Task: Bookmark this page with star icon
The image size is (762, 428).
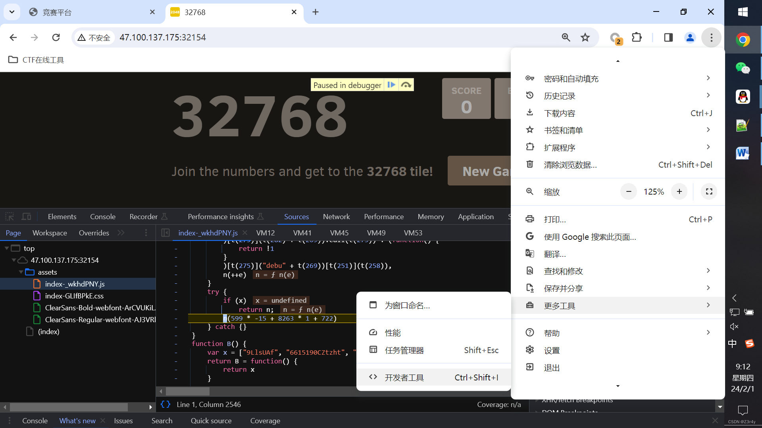Action: [585, 37]
